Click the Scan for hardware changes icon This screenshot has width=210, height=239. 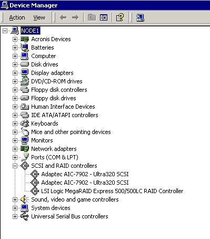tap(140, 17)
